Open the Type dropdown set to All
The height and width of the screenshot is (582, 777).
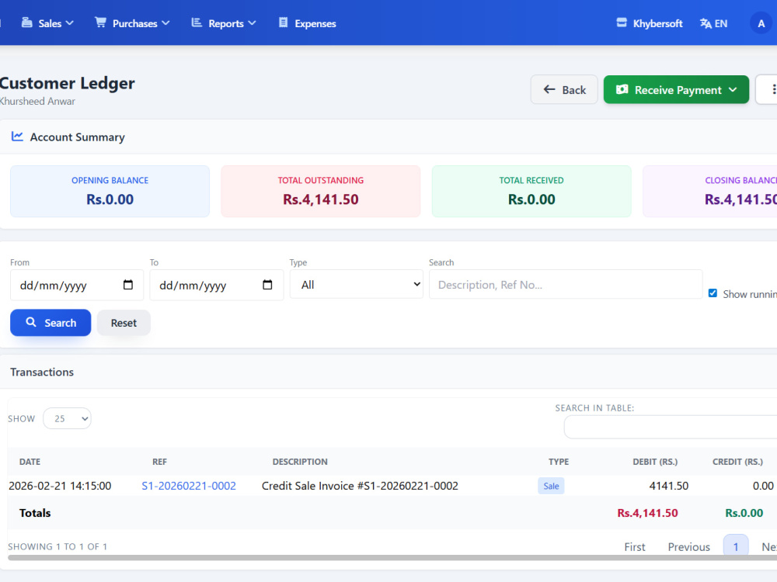357,285
